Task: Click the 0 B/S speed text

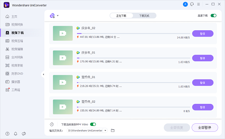Action: (186, 111)
